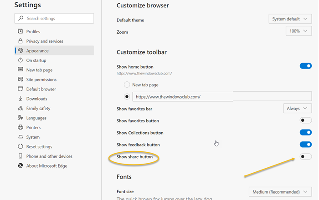The width and height of the screenshot is (319, 200).
Task: Enable the Show favorites button toggle
Action: point(305,120)
